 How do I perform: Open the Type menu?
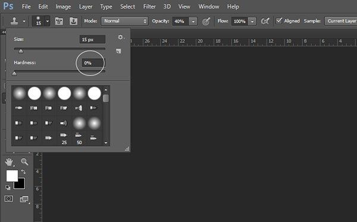(106, 7)
